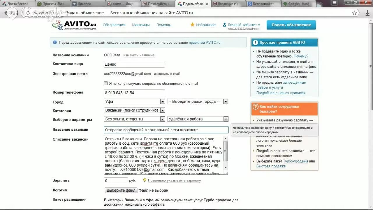This screenshot has height=210, width=373.
Task: Switch to Проекты browser tab
Action: 53,4
